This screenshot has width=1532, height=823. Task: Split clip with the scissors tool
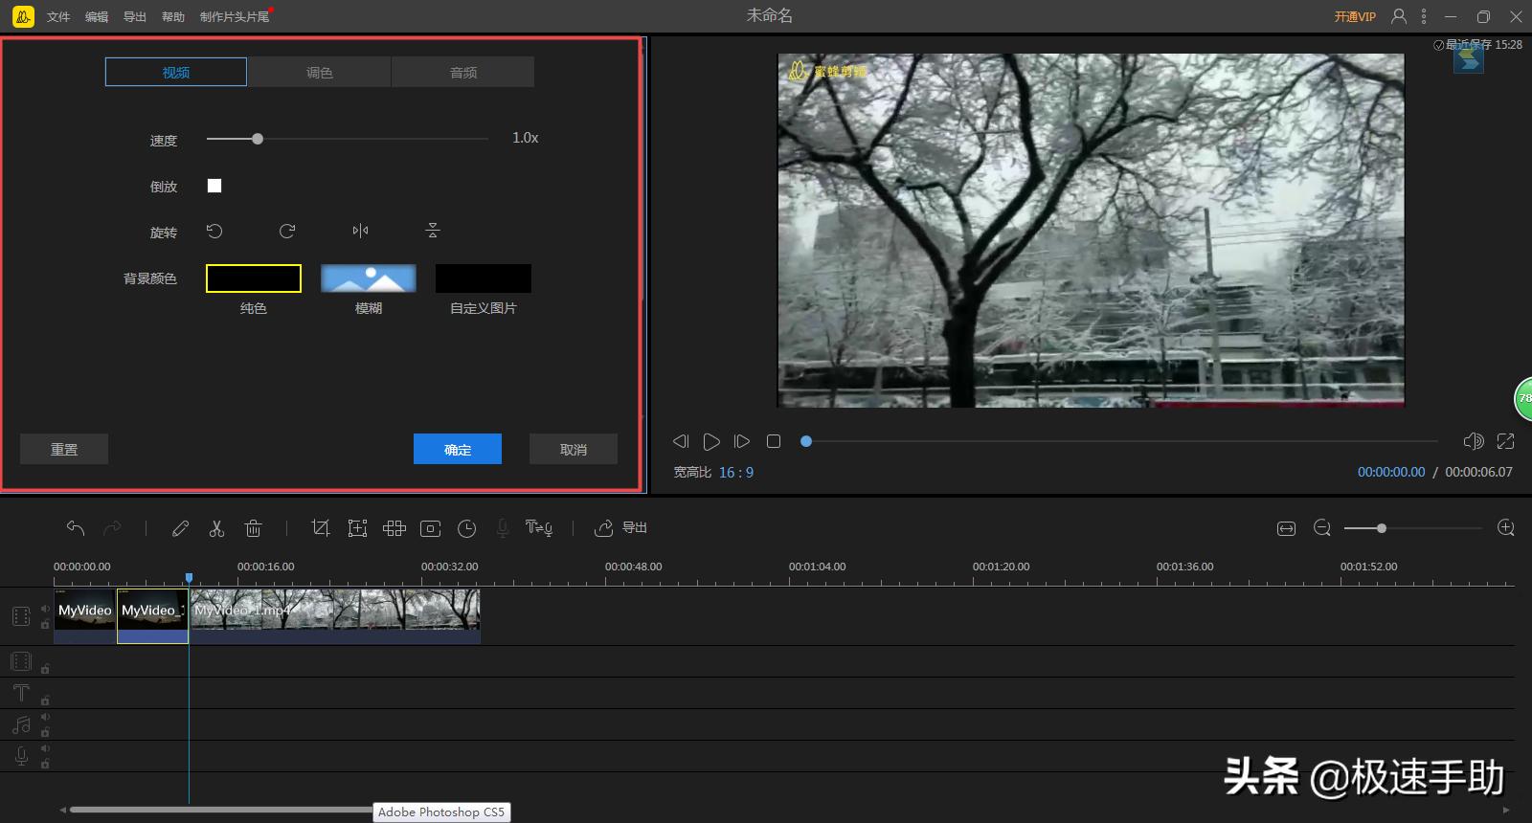216,528
